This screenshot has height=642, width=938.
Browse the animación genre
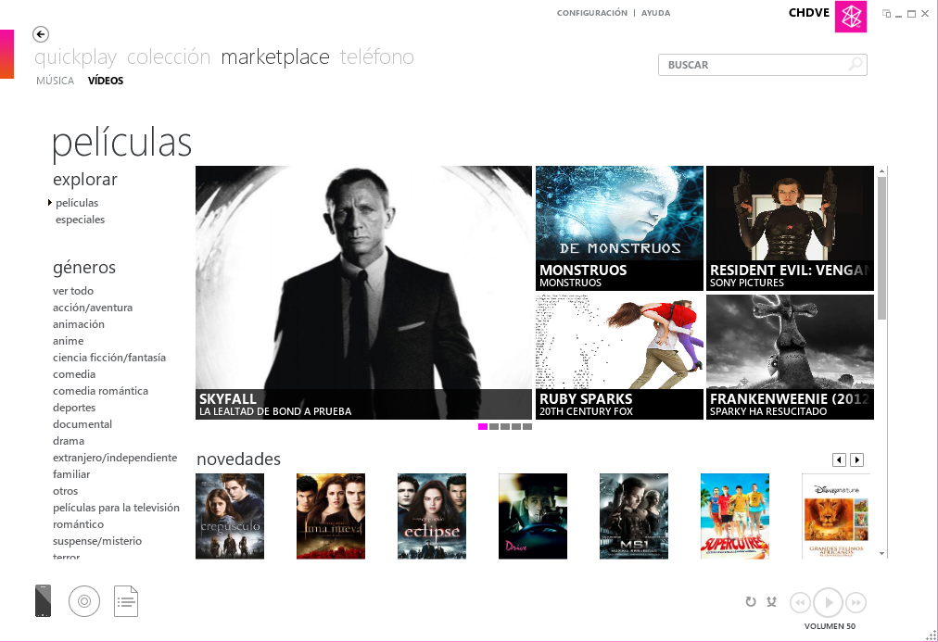point(79,324)
